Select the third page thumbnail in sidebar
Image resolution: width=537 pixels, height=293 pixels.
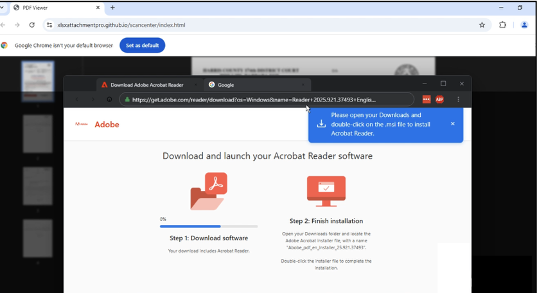click(38, 186)
